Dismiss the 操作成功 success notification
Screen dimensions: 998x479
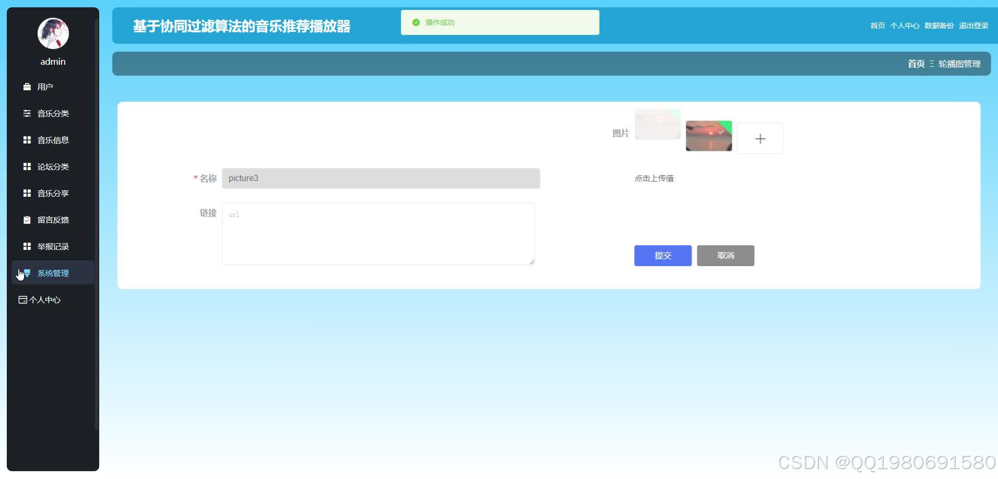499,22
